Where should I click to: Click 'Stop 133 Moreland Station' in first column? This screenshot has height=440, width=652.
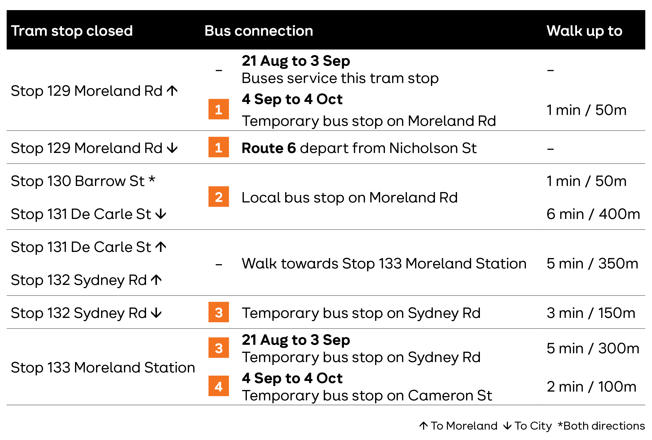(103, 367)
